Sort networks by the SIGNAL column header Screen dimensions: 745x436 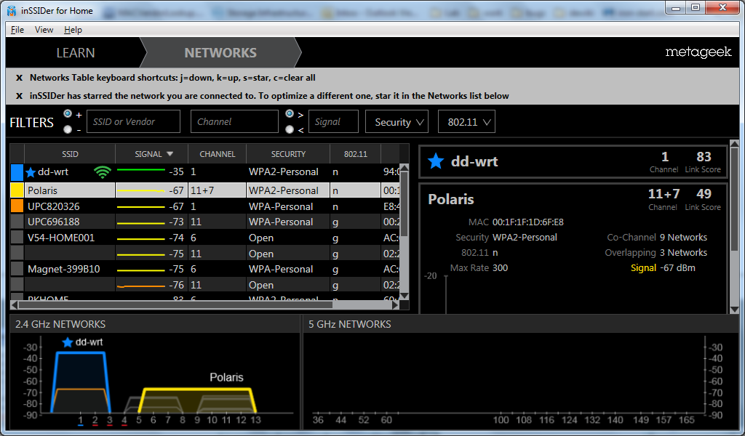[151, 154]
